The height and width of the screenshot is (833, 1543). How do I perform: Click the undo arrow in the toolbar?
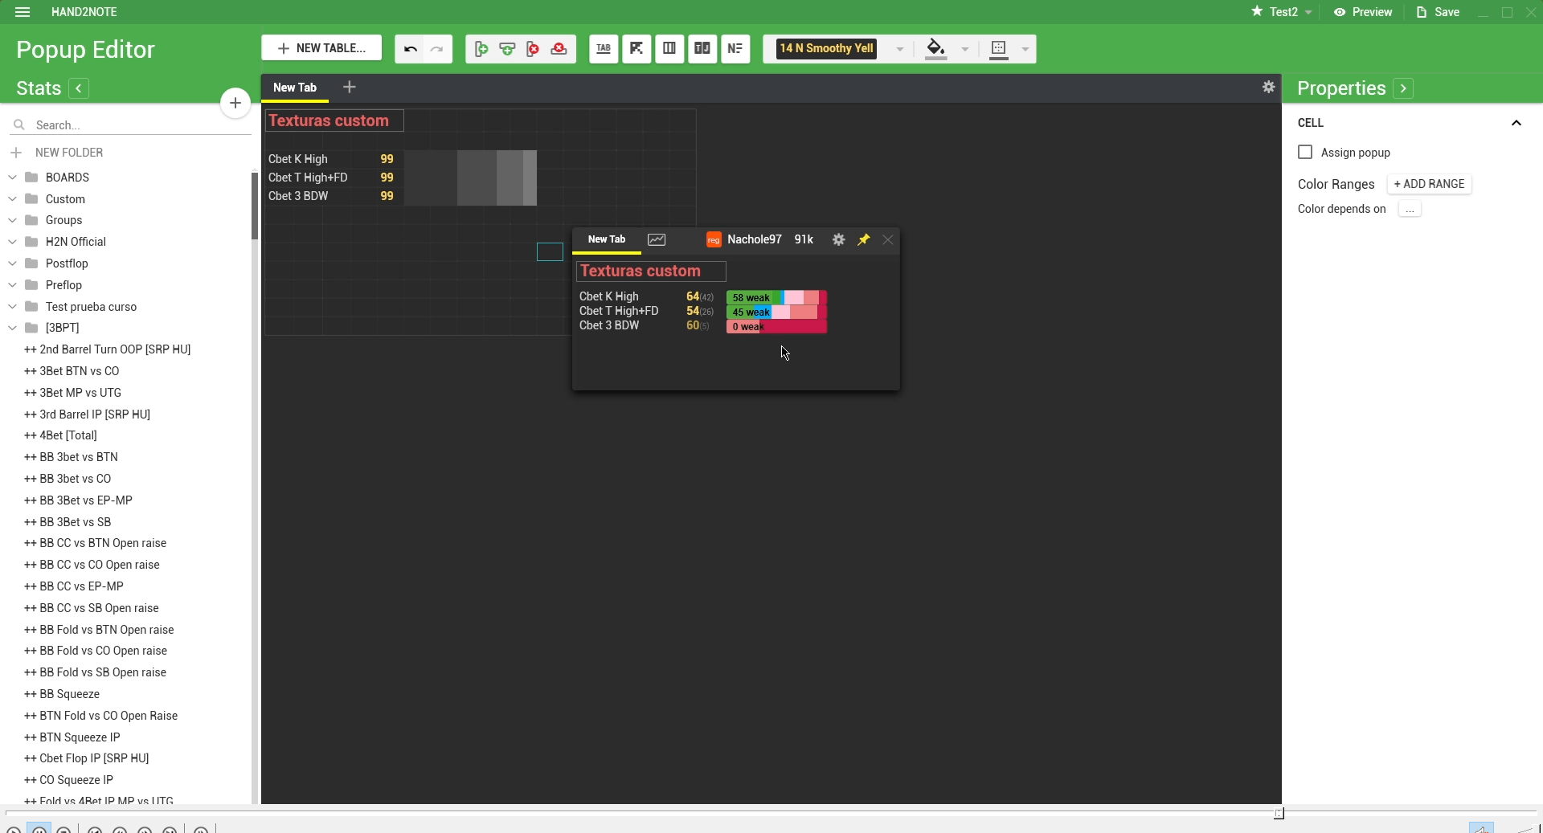(x=410, y=49)
